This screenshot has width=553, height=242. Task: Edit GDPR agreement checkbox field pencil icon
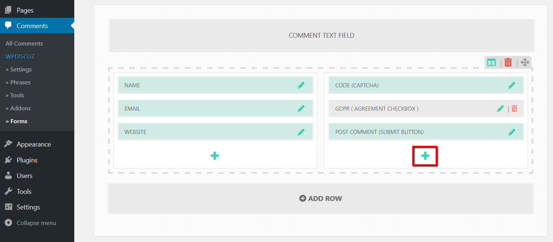pyautogui.click(x=500, y=108)
